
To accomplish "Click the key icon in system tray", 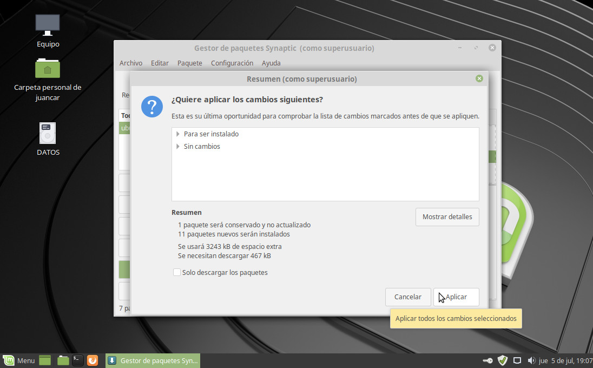I will [487, 360].
